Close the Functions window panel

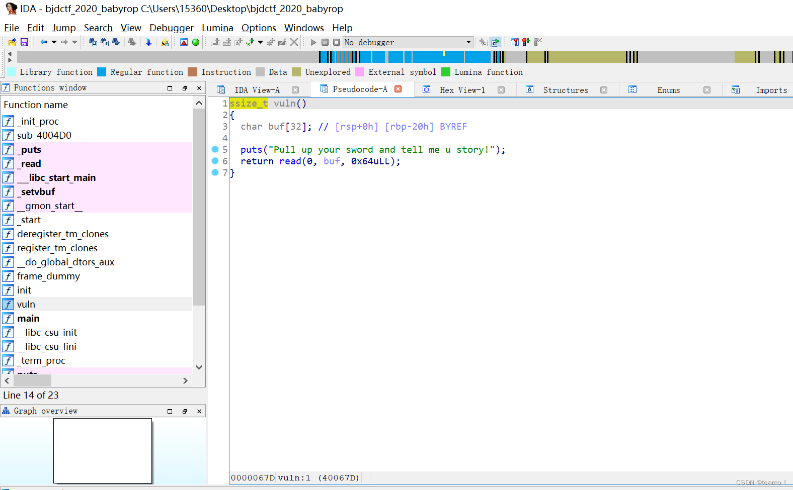(x=199, y=88)
